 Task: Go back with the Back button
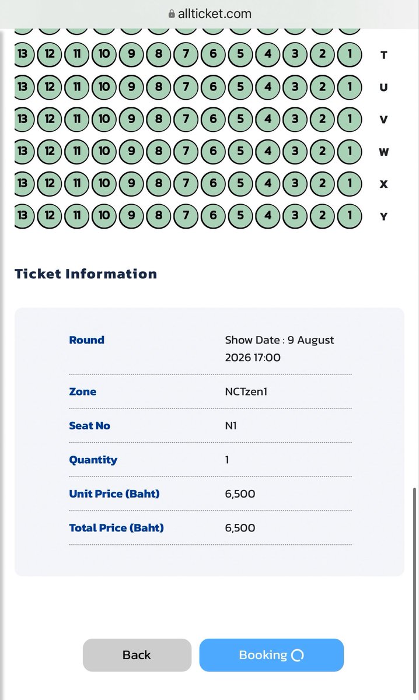coord(137,655)
